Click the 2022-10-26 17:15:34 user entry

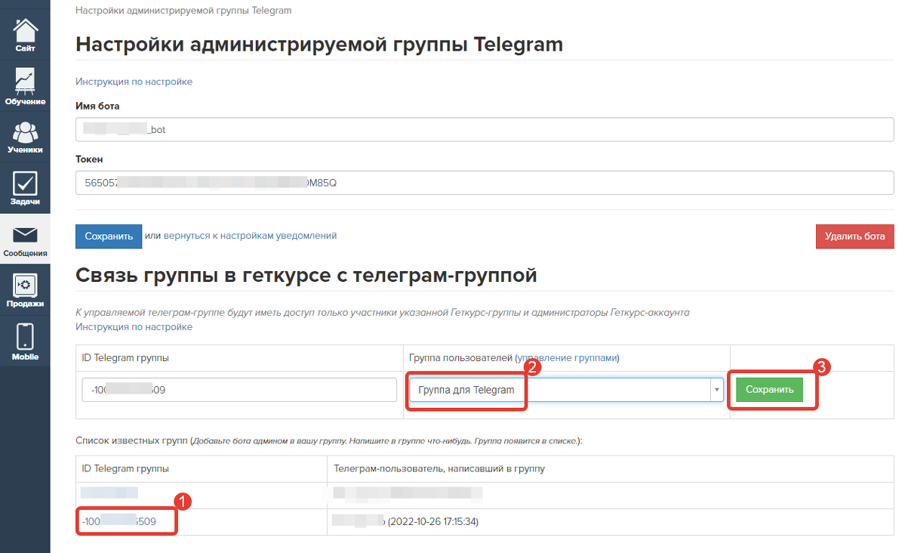pyautogui.click(x=405, y=521)
